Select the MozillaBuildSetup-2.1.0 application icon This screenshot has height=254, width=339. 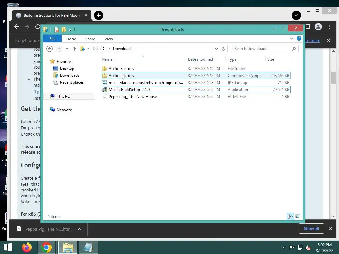click(104, 89)
